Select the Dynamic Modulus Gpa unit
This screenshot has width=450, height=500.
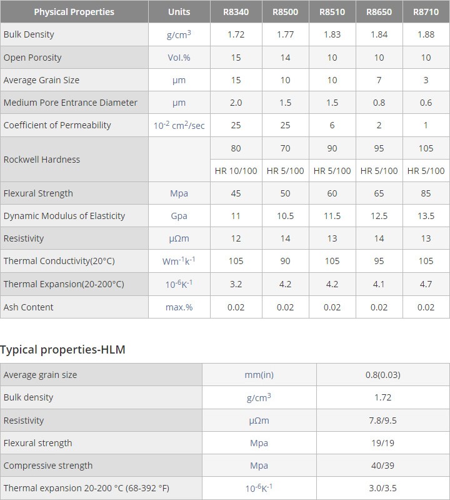pos(179,216)
